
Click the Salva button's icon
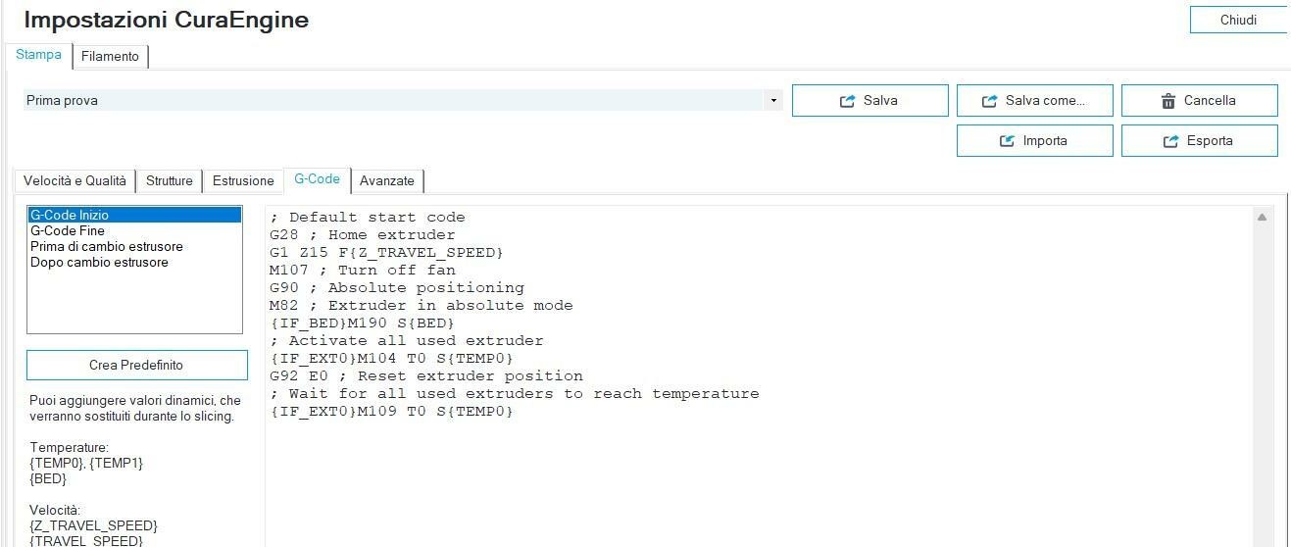tap(848, 101)
